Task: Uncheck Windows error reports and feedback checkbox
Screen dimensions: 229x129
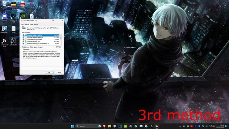Action: point(24,44)
